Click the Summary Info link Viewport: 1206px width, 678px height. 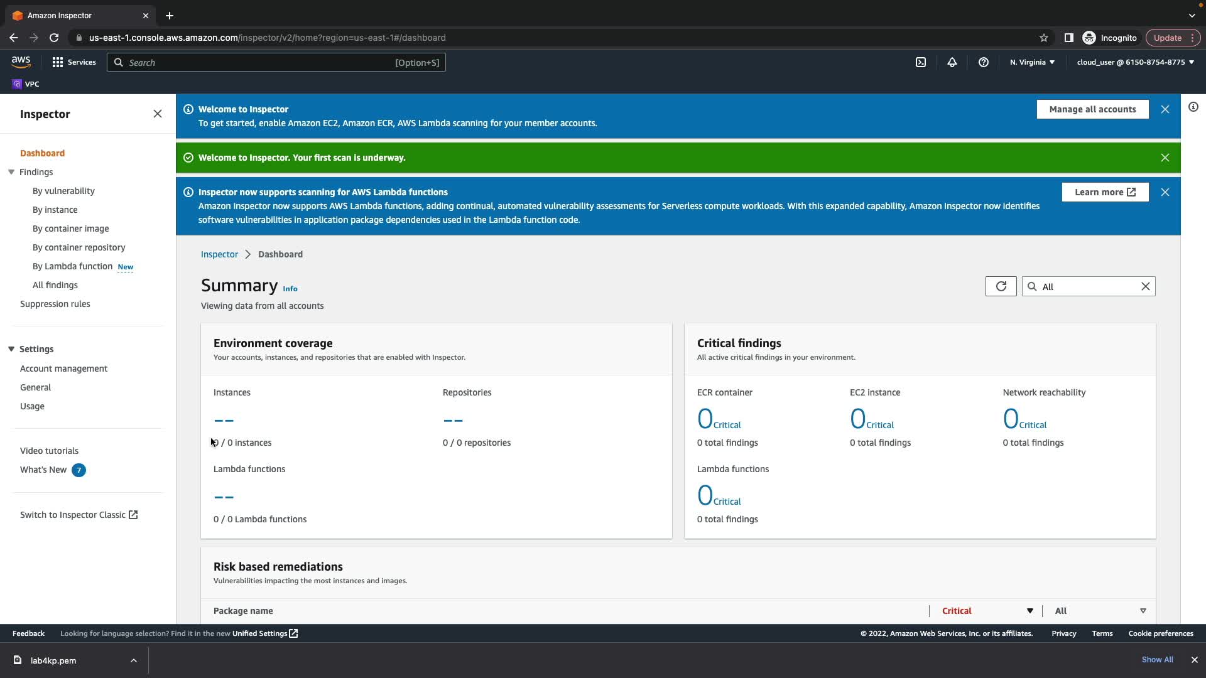[290, 289]
